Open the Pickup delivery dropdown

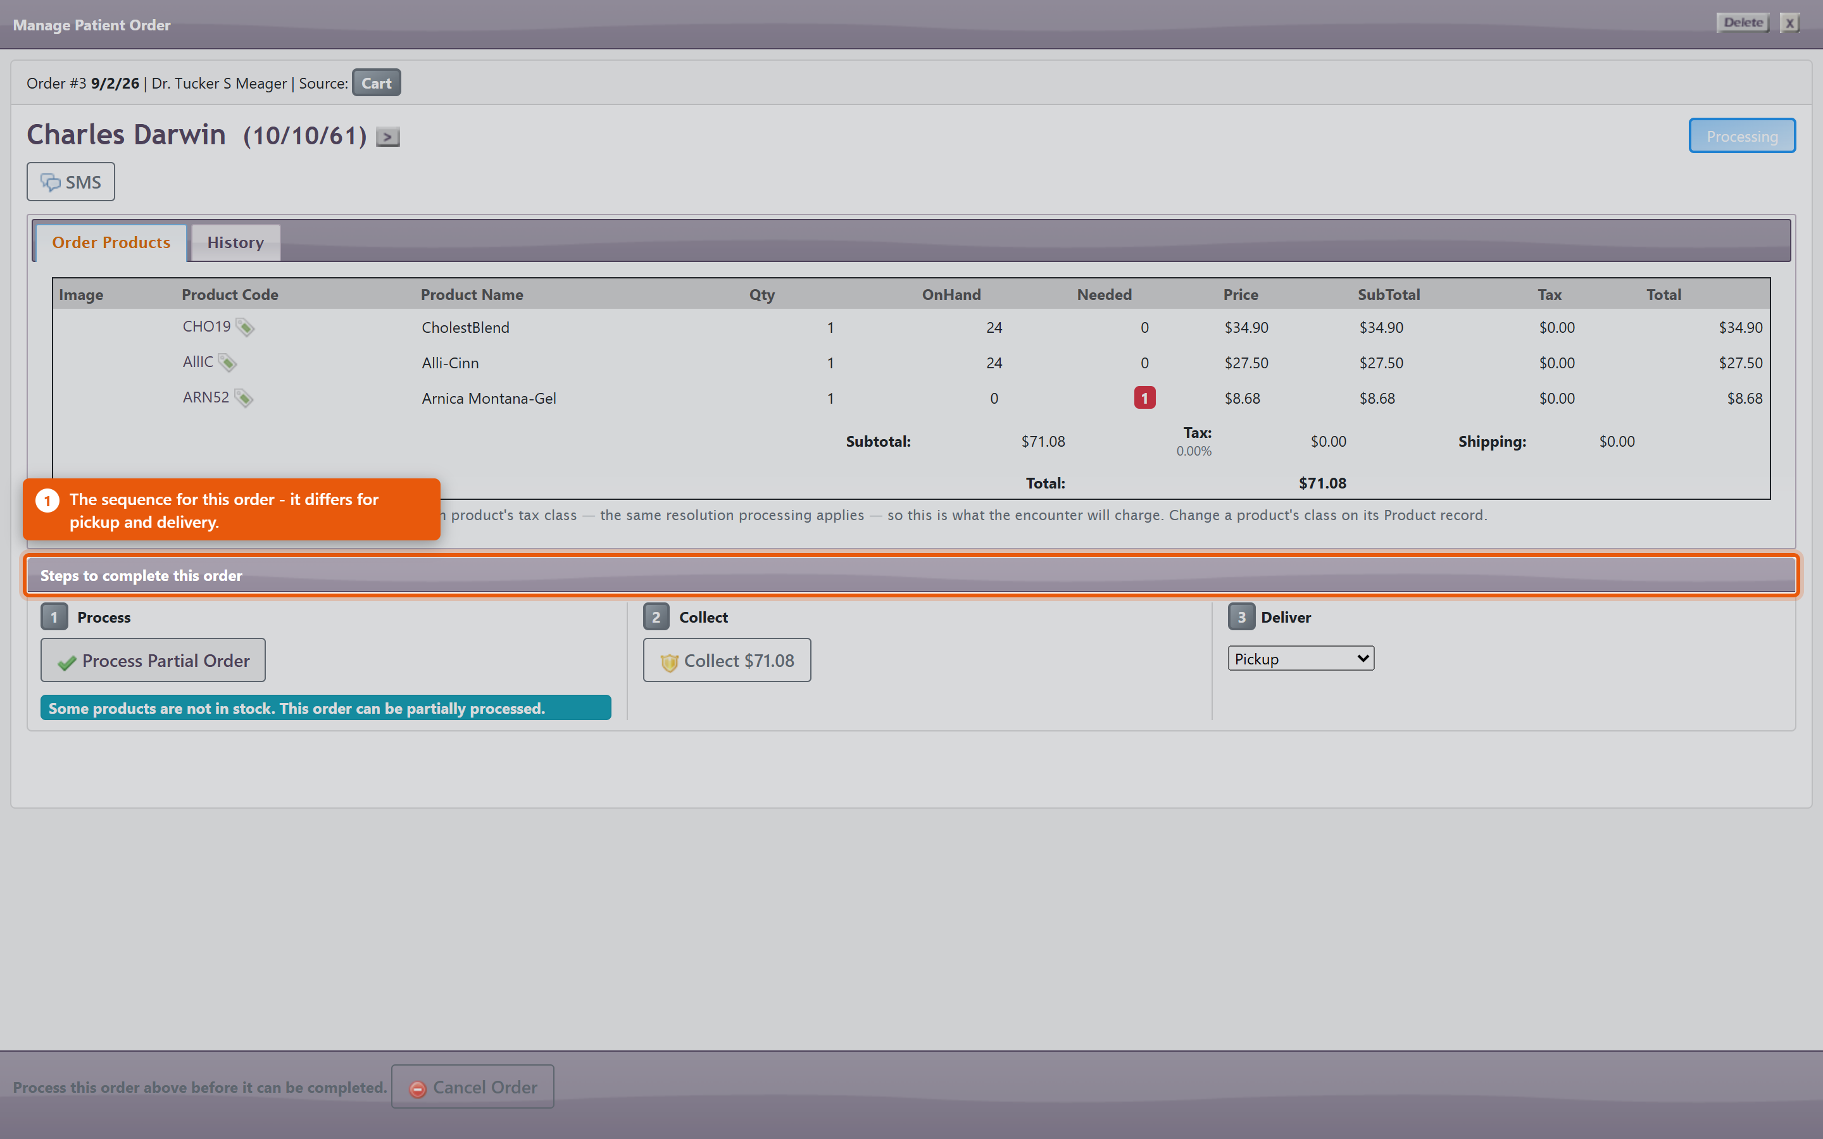pyautogui.click(x=1301, y=658)
